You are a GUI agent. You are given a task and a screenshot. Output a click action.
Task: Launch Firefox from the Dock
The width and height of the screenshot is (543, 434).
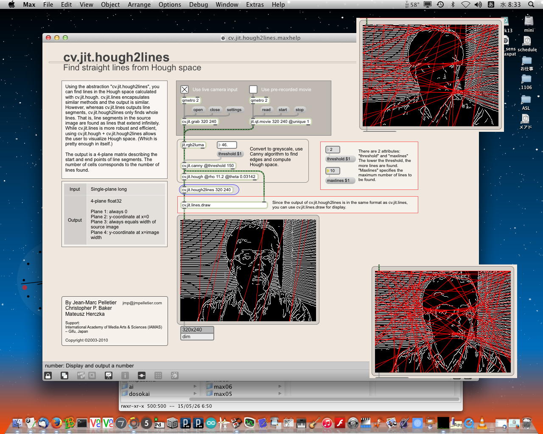point(56,423)
